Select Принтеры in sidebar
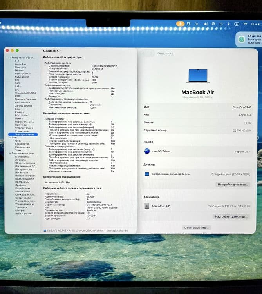The height and width of the screenshot is (294, 262). point(21,125)
